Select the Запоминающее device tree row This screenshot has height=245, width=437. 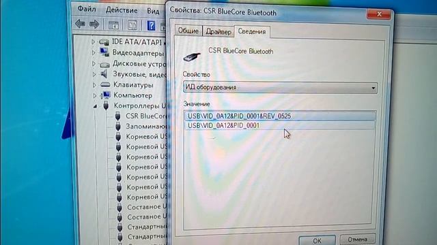coord(146,127)
